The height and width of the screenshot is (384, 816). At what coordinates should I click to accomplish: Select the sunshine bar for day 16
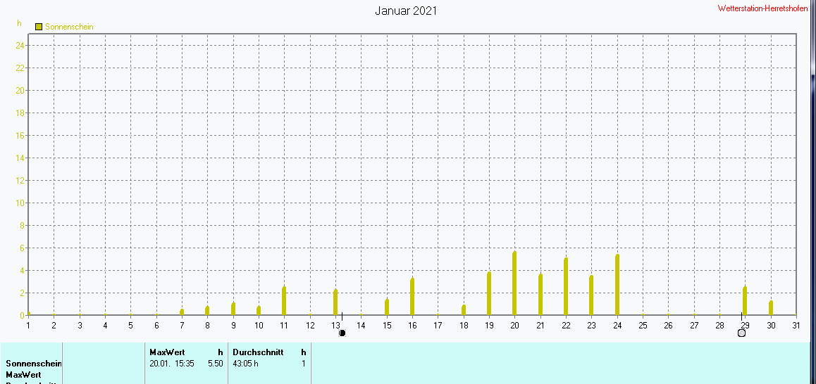point(412,297)
